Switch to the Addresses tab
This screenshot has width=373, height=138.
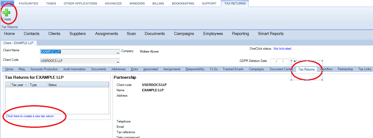118,69
